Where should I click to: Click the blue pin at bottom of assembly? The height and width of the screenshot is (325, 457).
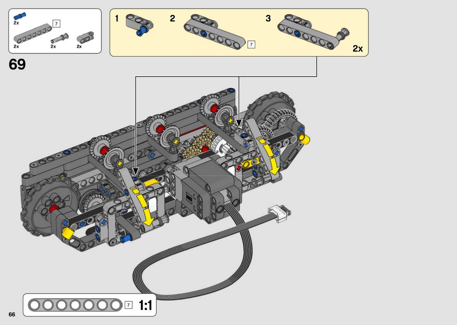pos(127,238)
